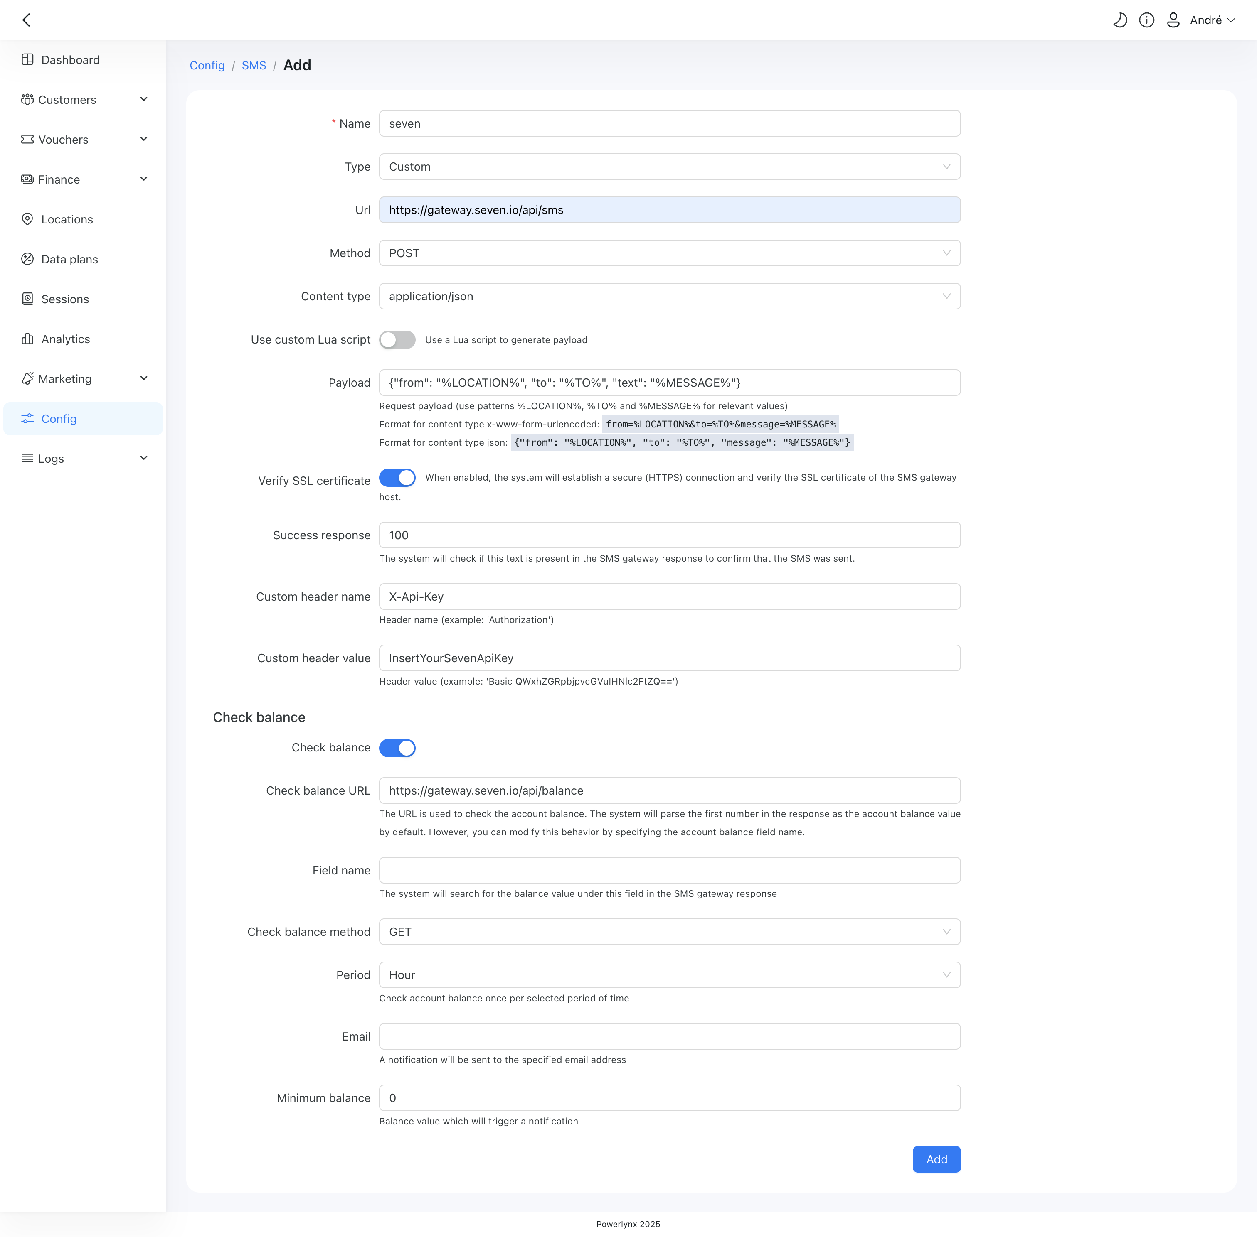Open the Content type dropdown
Screen dimensions: 1257x1237
(669, 296)
